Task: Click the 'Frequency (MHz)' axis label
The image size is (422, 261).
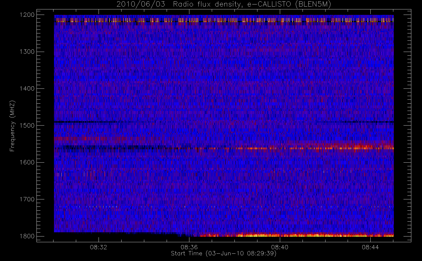Action: pyautogui.click(x=12, y=126)
